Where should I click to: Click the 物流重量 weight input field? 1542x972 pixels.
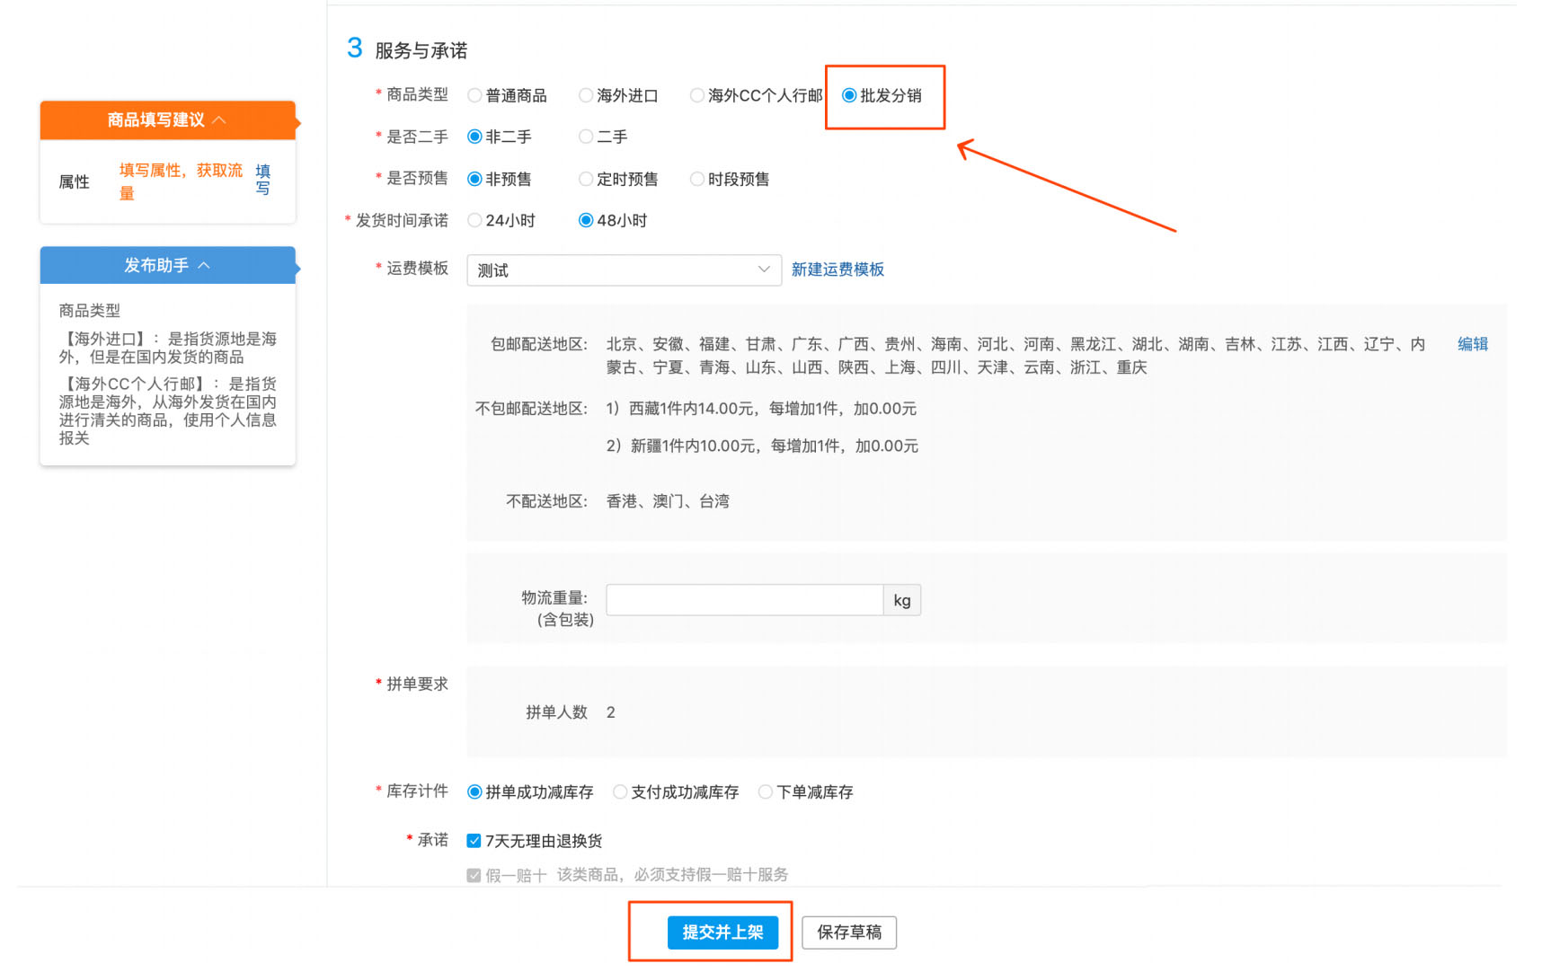coord(744,599)
